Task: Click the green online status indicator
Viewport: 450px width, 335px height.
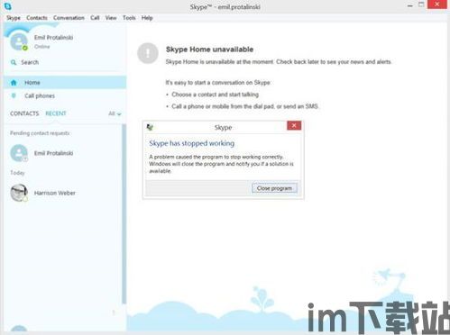Action: [x=25, y=48]
